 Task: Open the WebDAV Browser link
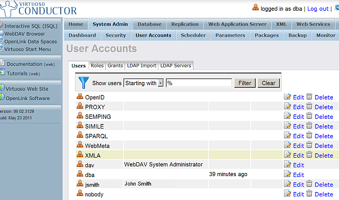(25, 34)
